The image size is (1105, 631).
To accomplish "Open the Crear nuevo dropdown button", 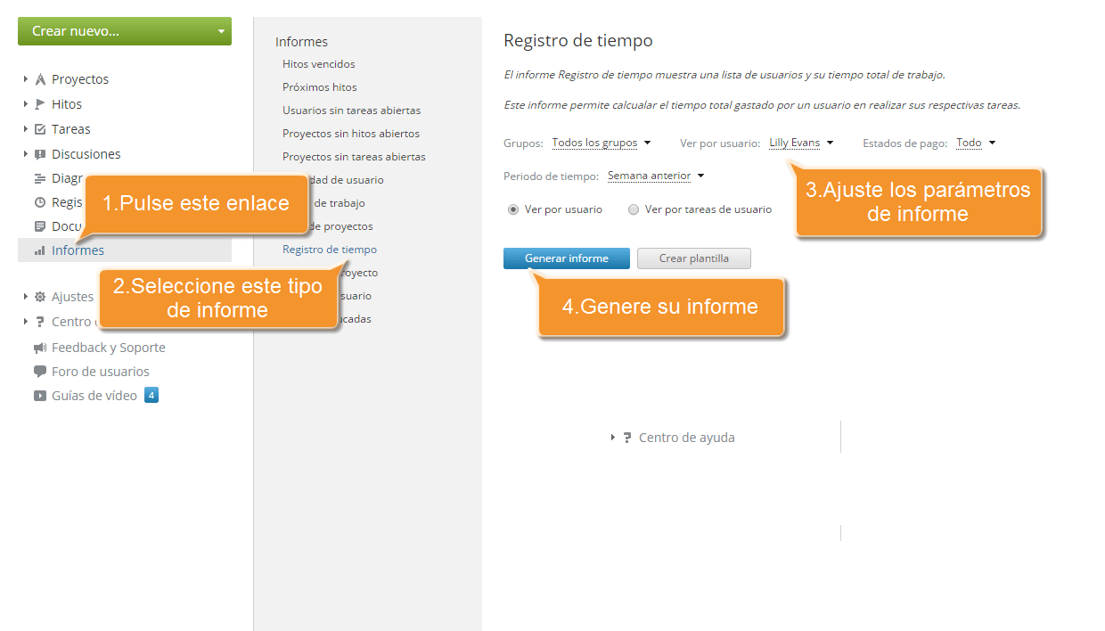I will coord(125,31).
